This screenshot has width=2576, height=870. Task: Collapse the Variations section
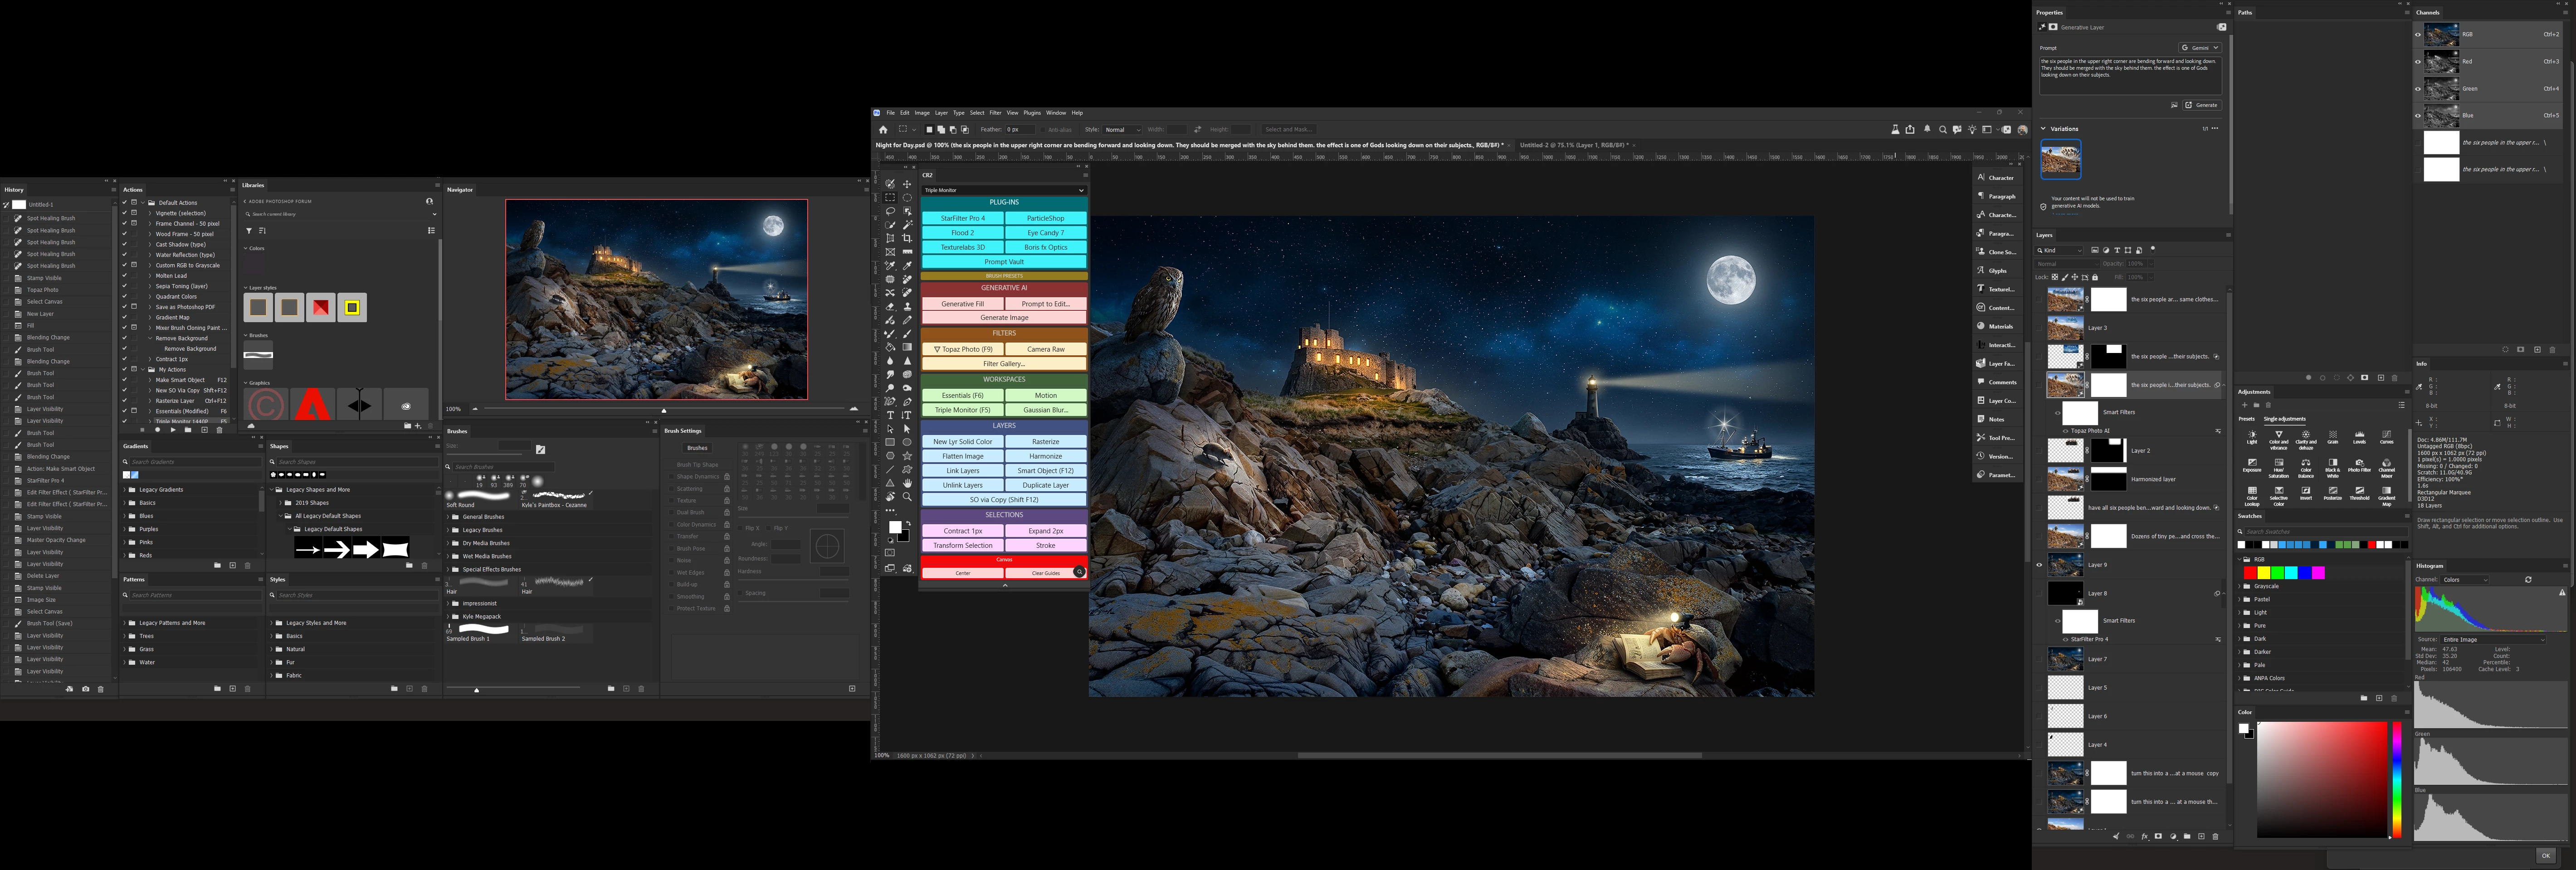click(x=2043, y=129)
